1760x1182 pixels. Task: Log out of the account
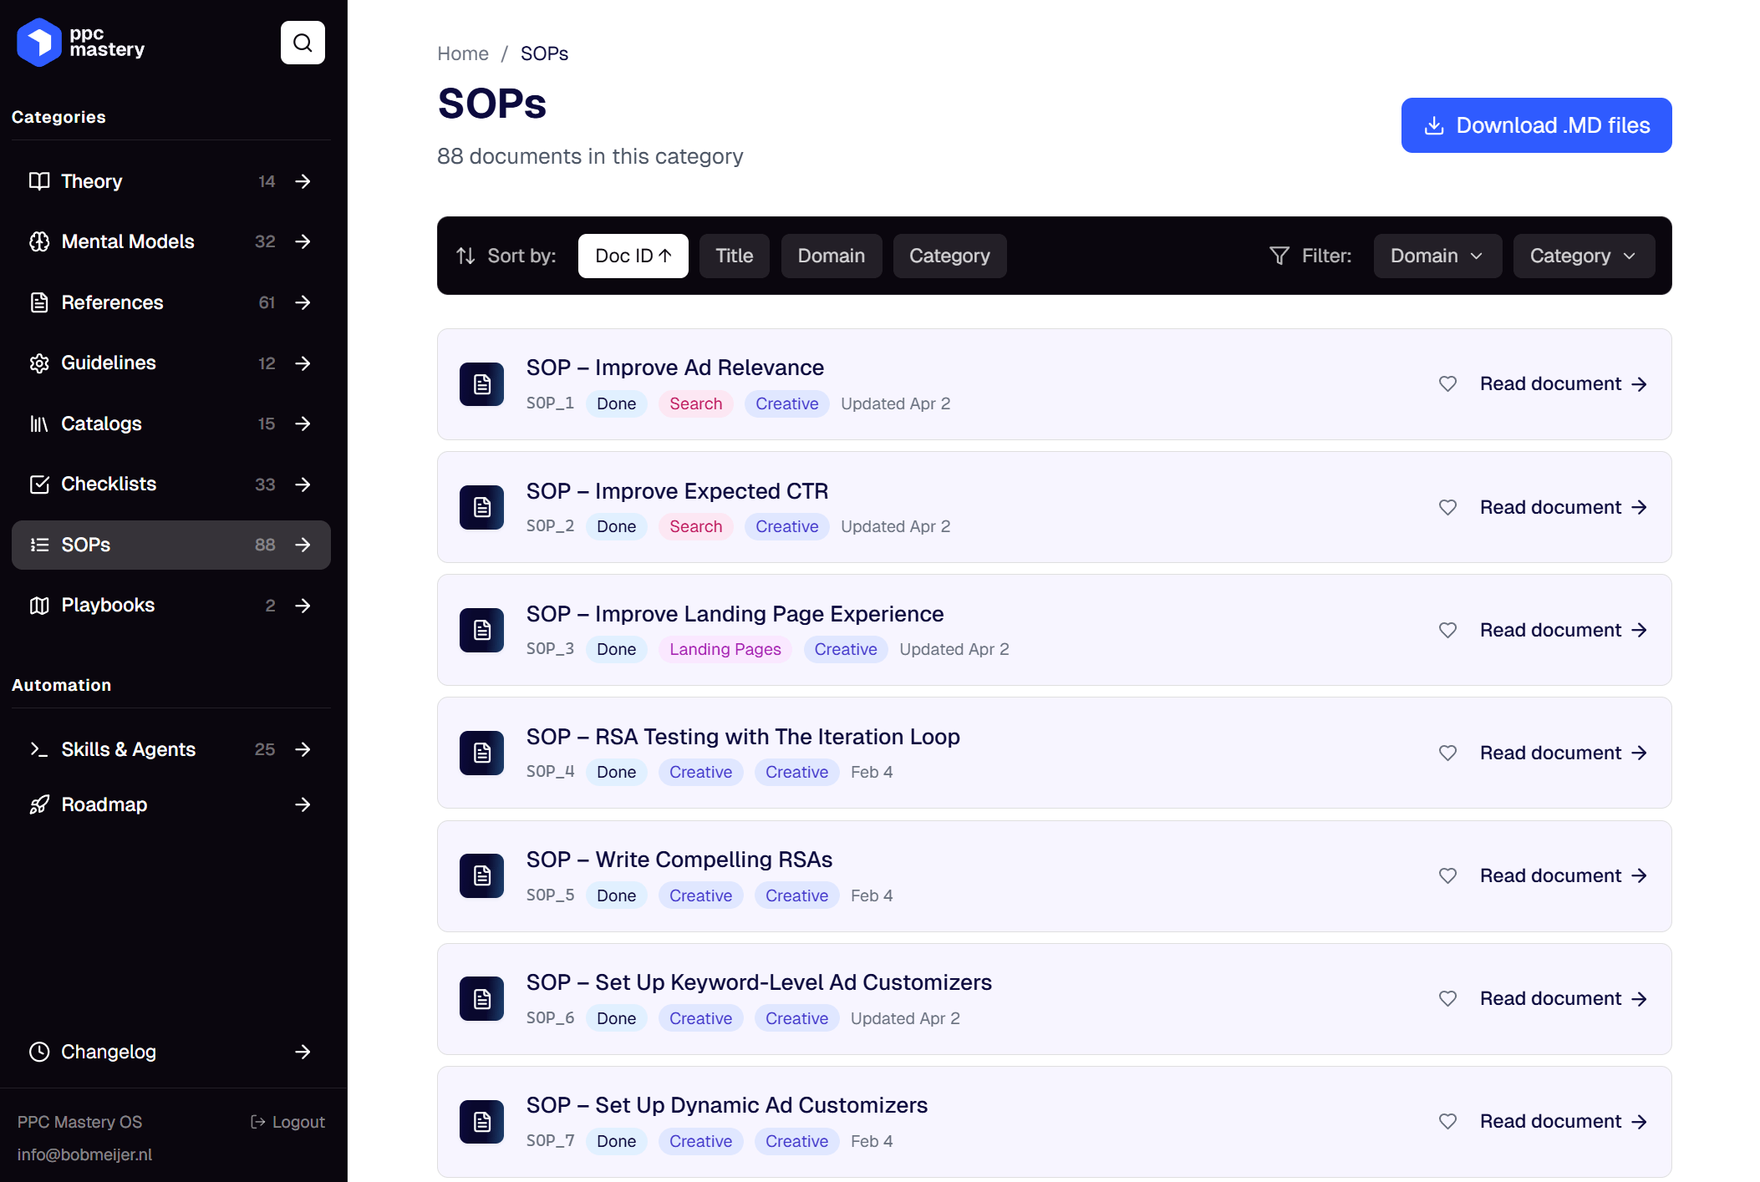(x=287, y=1122)
